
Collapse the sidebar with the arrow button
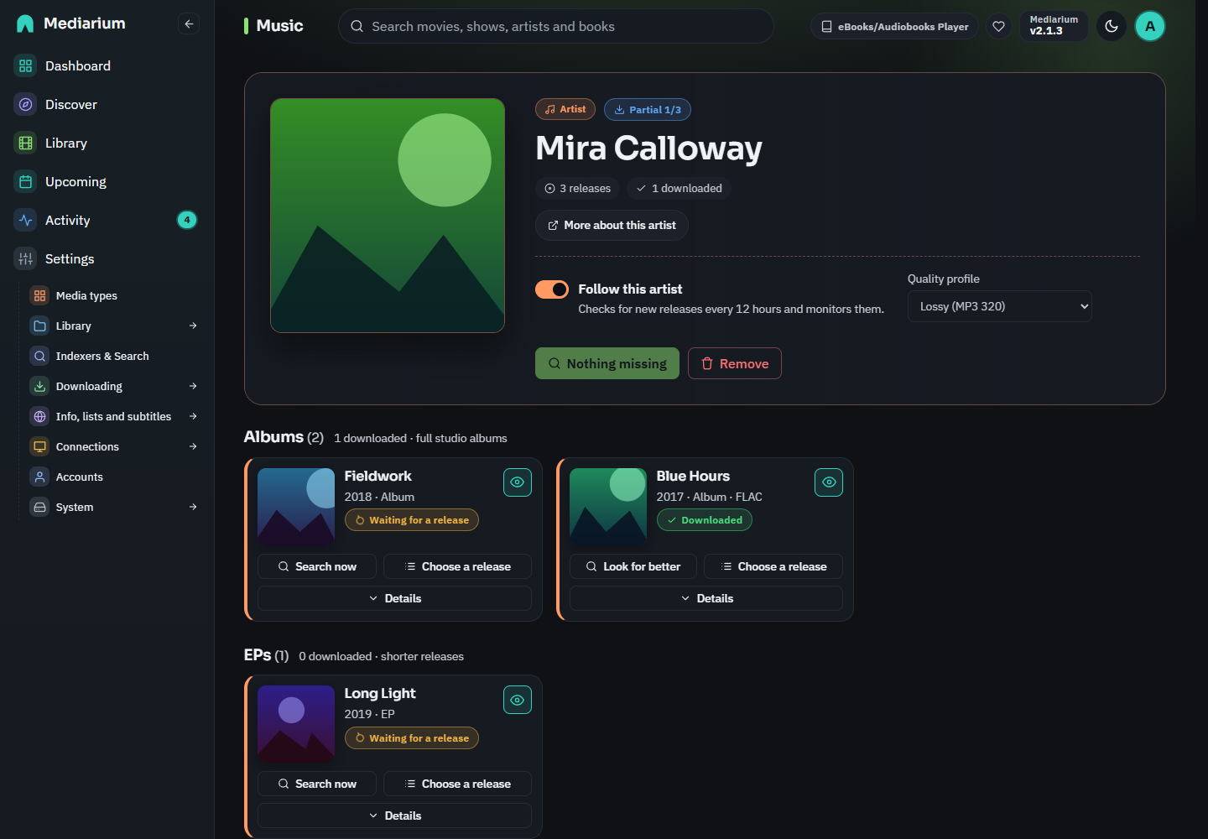(x=189, y=23)
